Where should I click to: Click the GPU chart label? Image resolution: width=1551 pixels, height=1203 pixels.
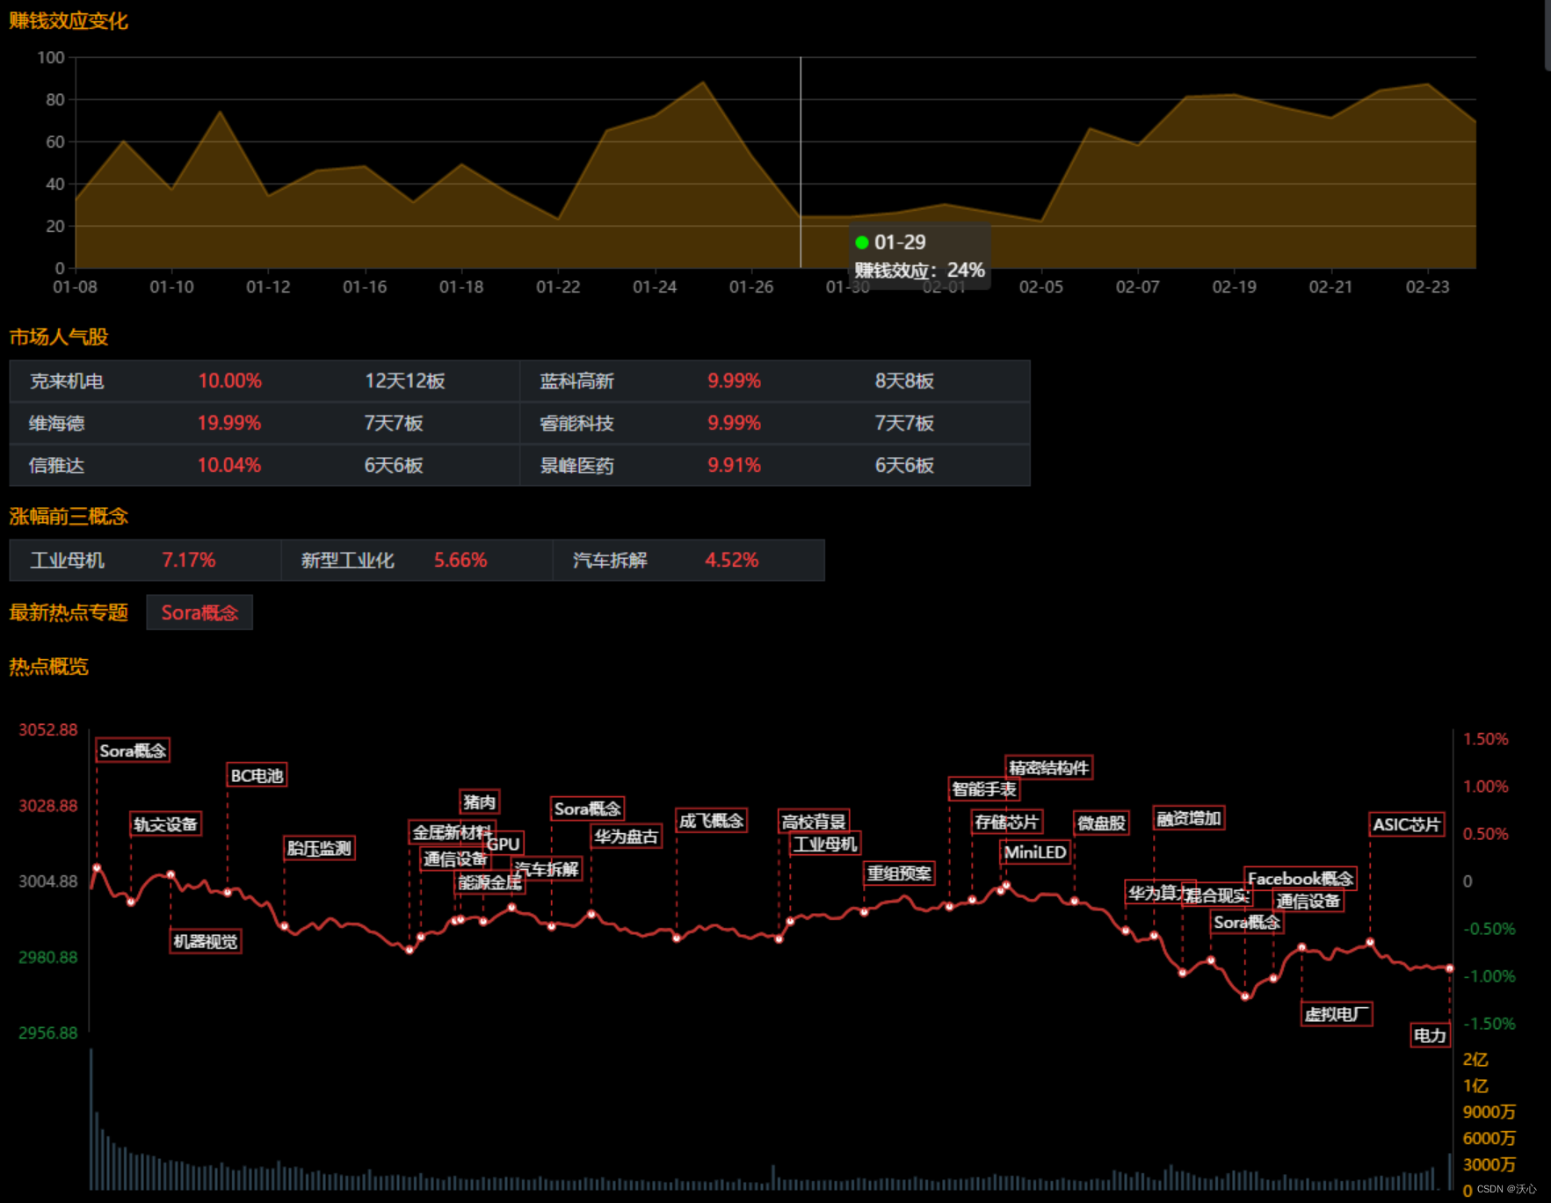click(x=504, y=844)
